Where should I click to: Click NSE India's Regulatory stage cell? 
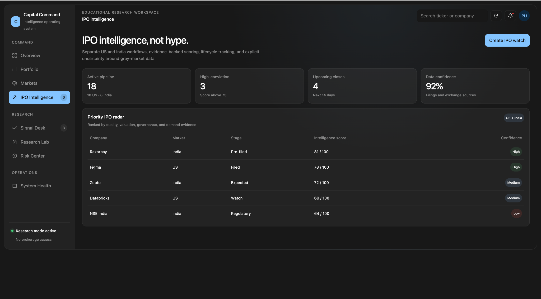tap(241, 213)
